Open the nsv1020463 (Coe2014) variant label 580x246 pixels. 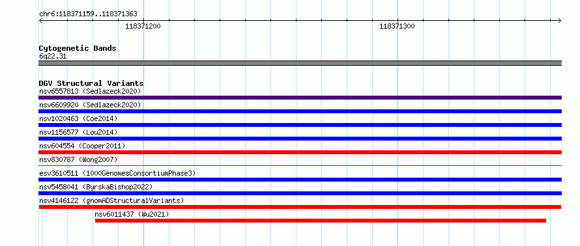78,118
